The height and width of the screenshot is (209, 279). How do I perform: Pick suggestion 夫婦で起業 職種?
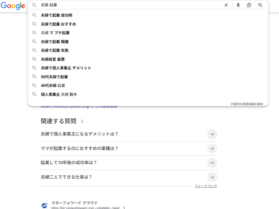54,41
